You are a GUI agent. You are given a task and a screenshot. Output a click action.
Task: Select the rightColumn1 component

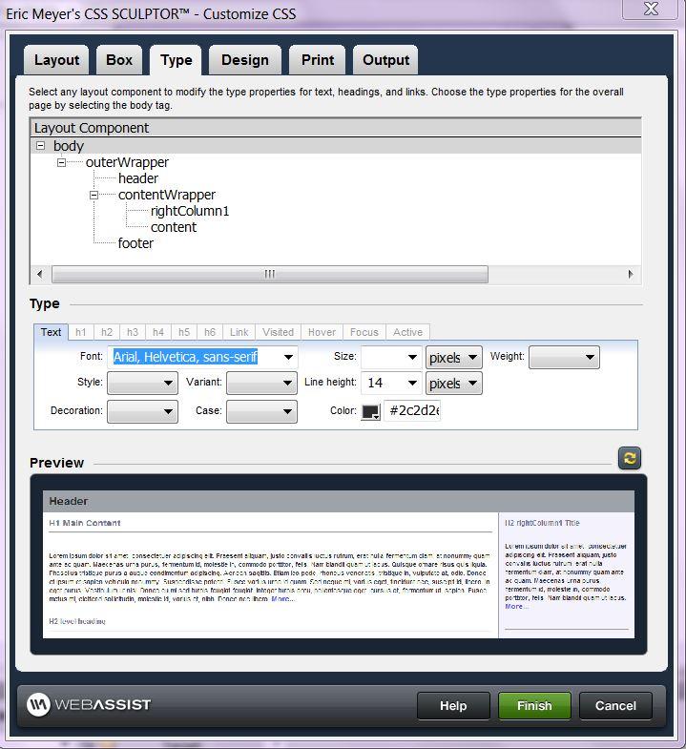(190, 211)
